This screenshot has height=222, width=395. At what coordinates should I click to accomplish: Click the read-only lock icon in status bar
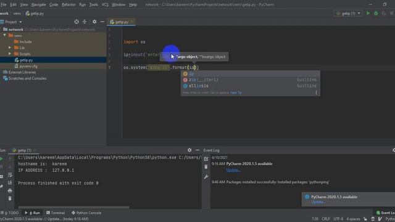pyautogui.click(x=365, y=219)
